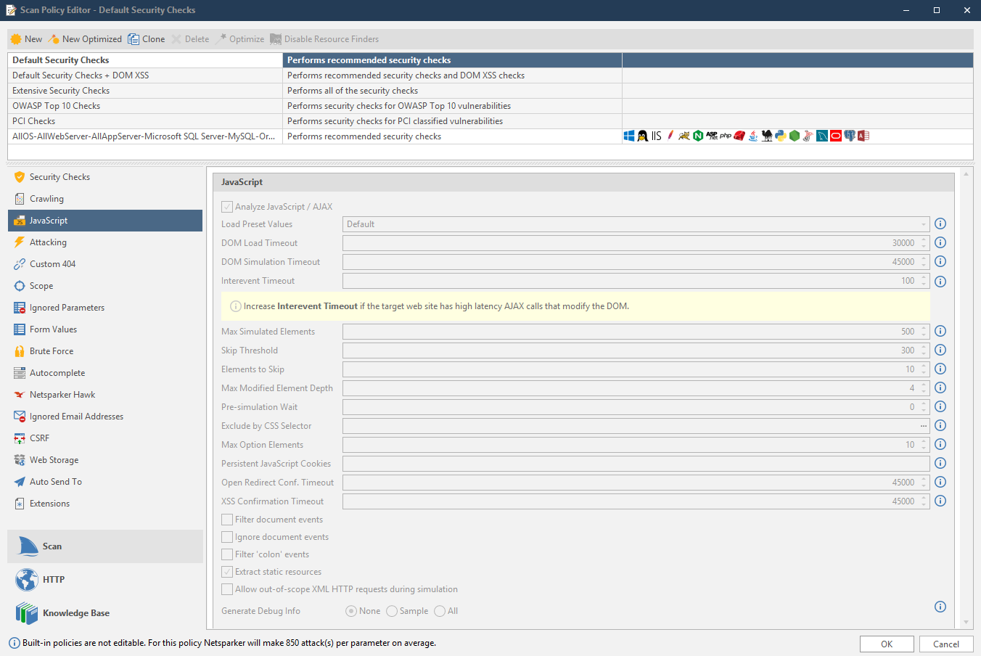Screen dimensions: 981x656
Task: Click the settings panel vertical scrollbar
Action: 966,398
